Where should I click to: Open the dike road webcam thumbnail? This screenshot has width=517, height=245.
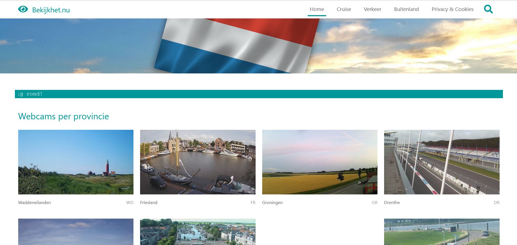coord(442,232)
